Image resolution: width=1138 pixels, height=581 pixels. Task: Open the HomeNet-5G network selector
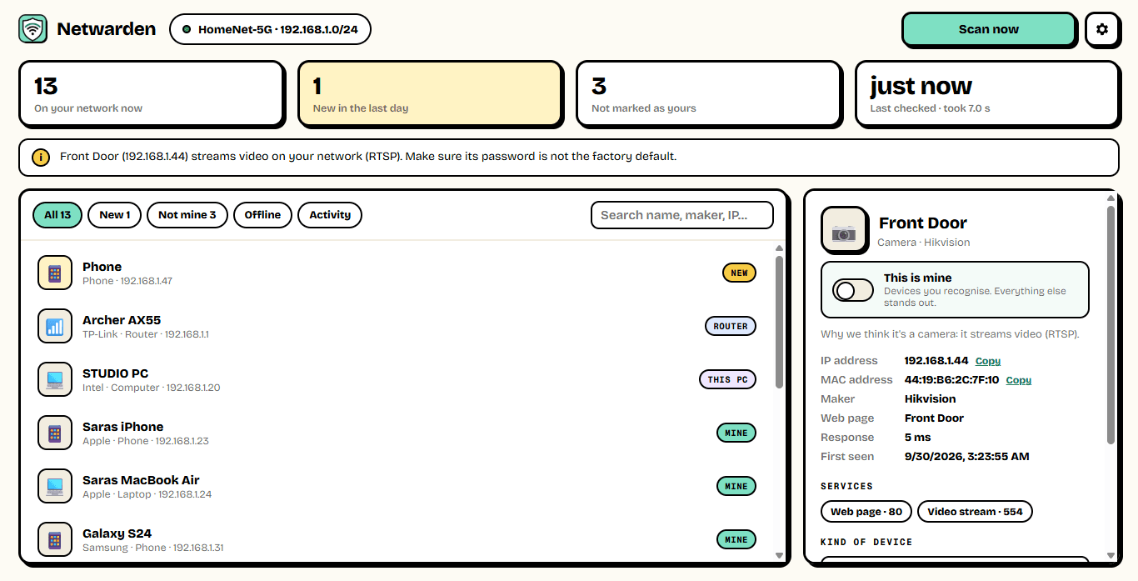[x=270, y=29]
